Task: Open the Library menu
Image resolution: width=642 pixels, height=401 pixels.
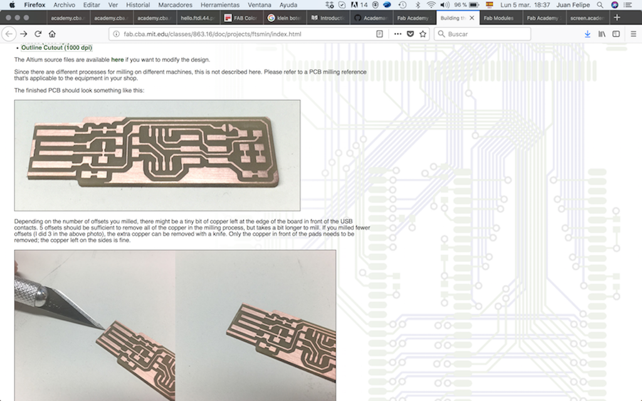Action: 602,34
